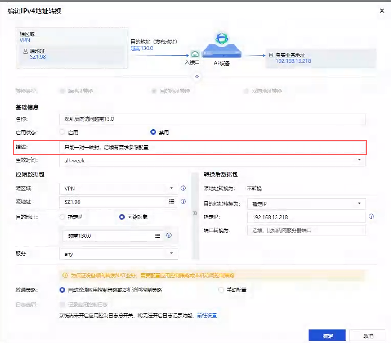The width and height of the screenshot is (391, 343).
Task: Select the 禁用 radio button
Action: (x=153, y=132)
